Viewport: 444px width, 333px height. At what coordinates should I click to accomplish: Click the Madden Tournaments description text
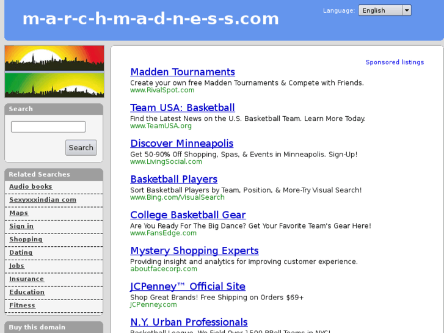[247, 83]
